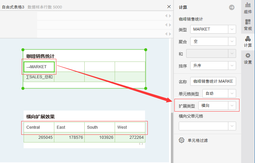Open the 排序 dropdown set to 升序
The height and width of the screenshot is (163, 255).
232,66
